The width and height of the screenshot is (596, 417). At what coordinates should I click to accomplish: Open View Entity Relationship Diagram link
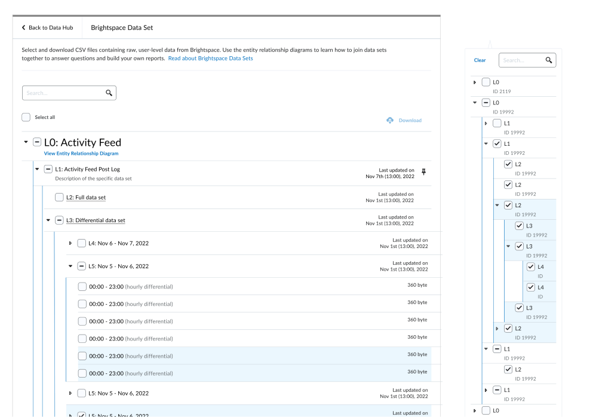coord(81,154)
